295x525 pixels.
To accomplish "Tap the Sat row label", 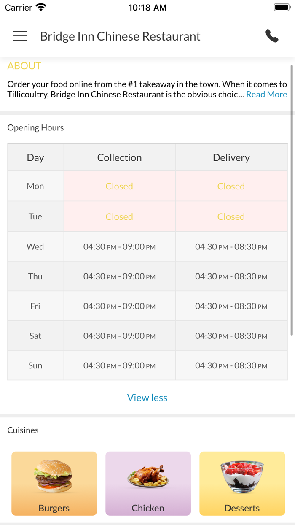I will click(x=35, y=336).
